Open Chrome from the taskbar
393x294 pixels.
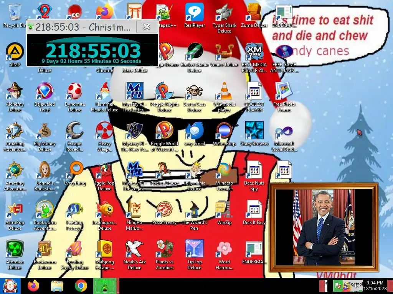(x=81, y=286)
